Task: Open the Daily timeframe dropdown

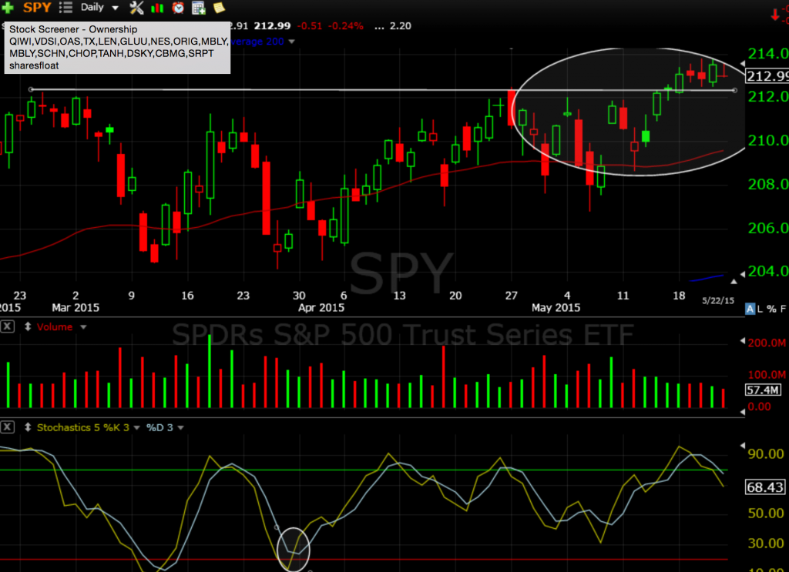Action: pos(99,8)
